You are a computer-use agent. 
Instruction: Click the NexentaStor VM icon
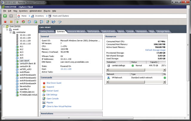17,86
